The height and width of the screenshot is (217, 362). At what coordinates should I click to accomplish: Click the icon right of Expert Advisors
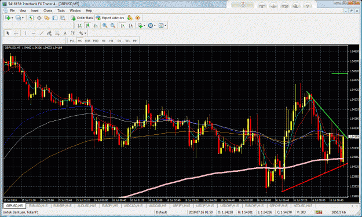tap(130, 18)
